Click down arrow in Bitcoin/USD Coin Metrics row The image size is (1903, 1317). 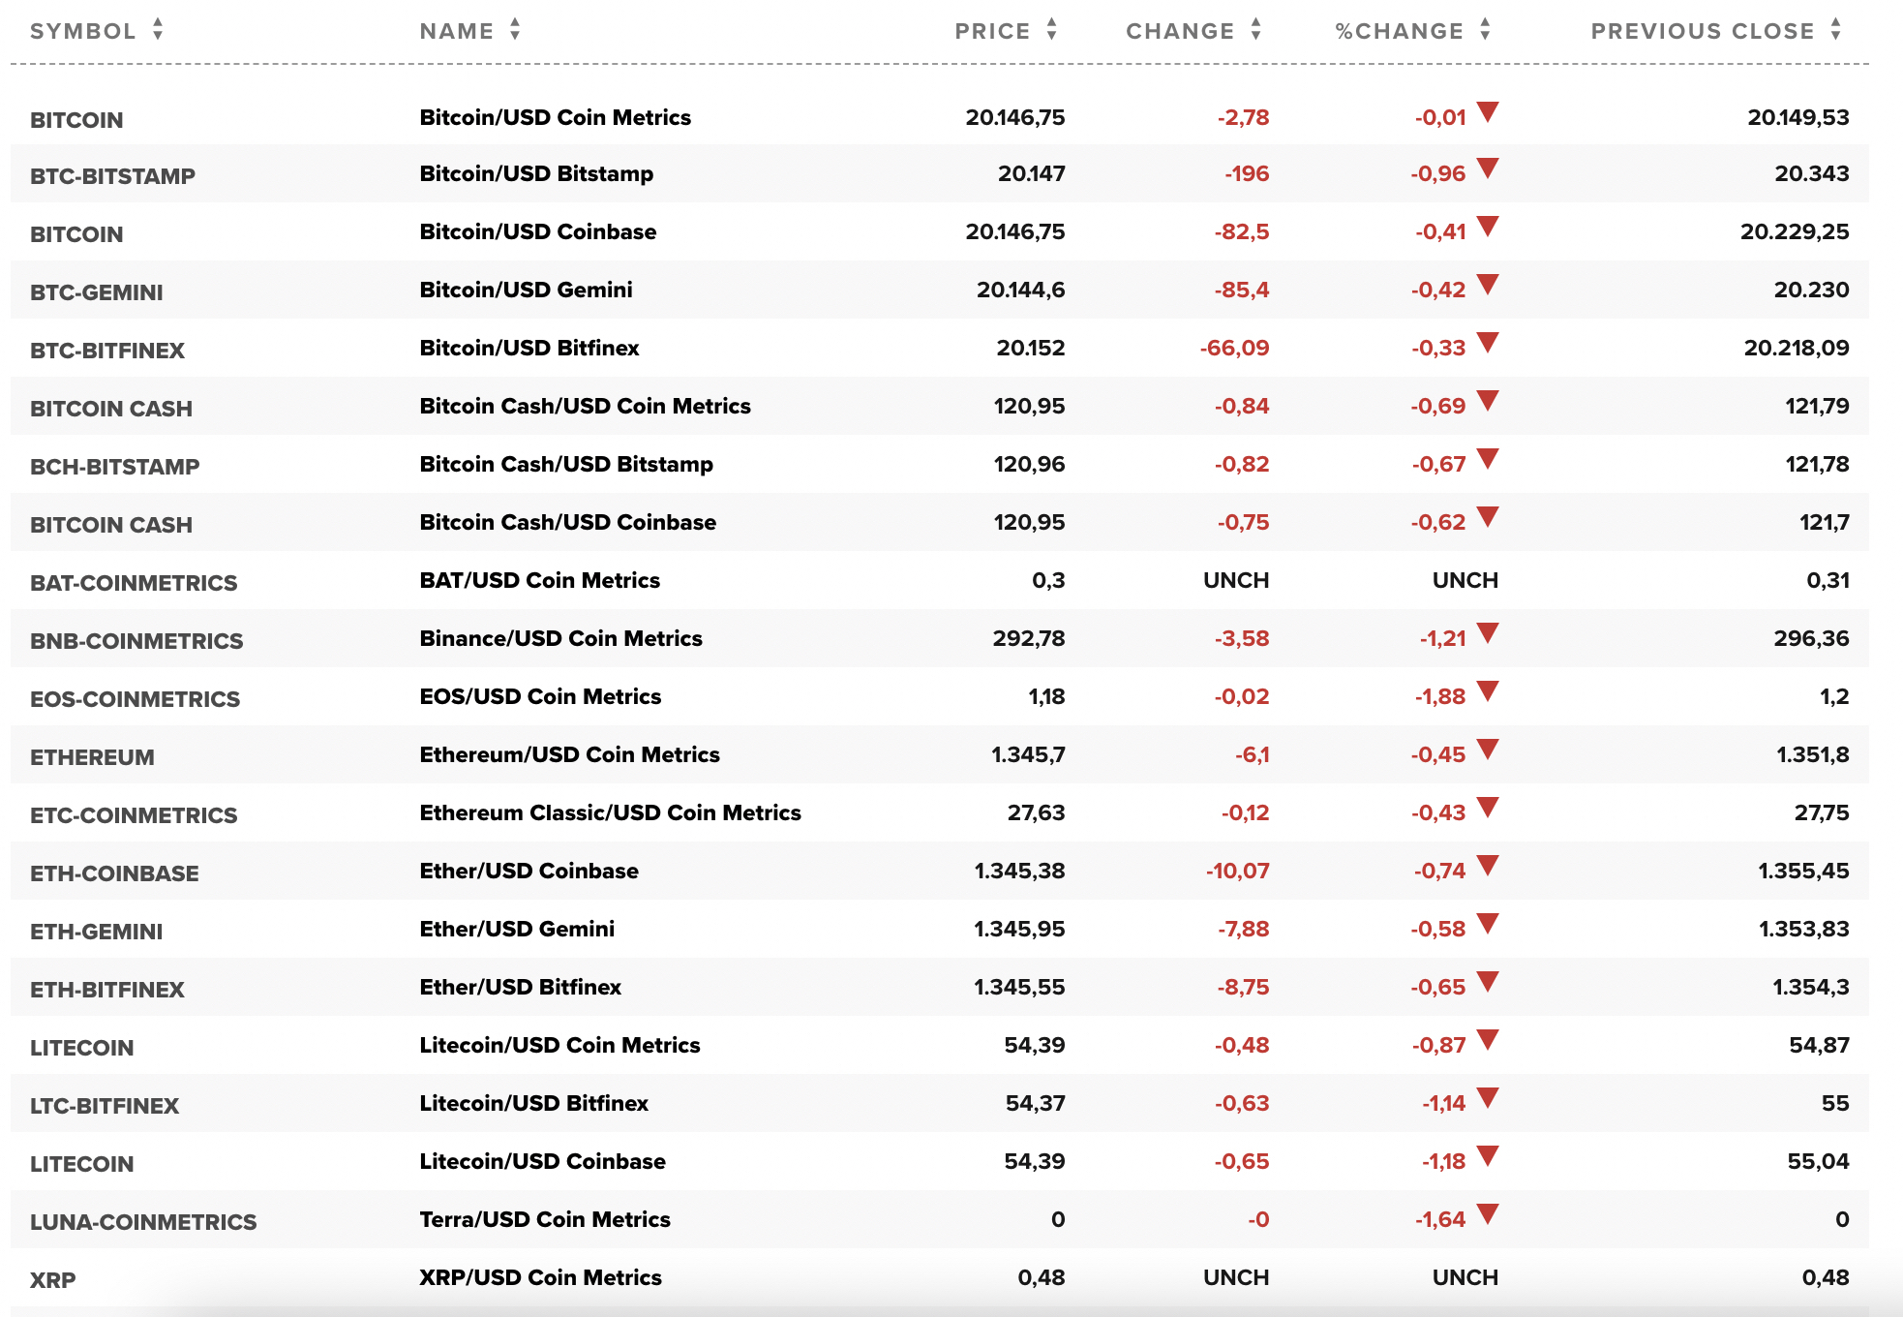tap(1488, 112)
